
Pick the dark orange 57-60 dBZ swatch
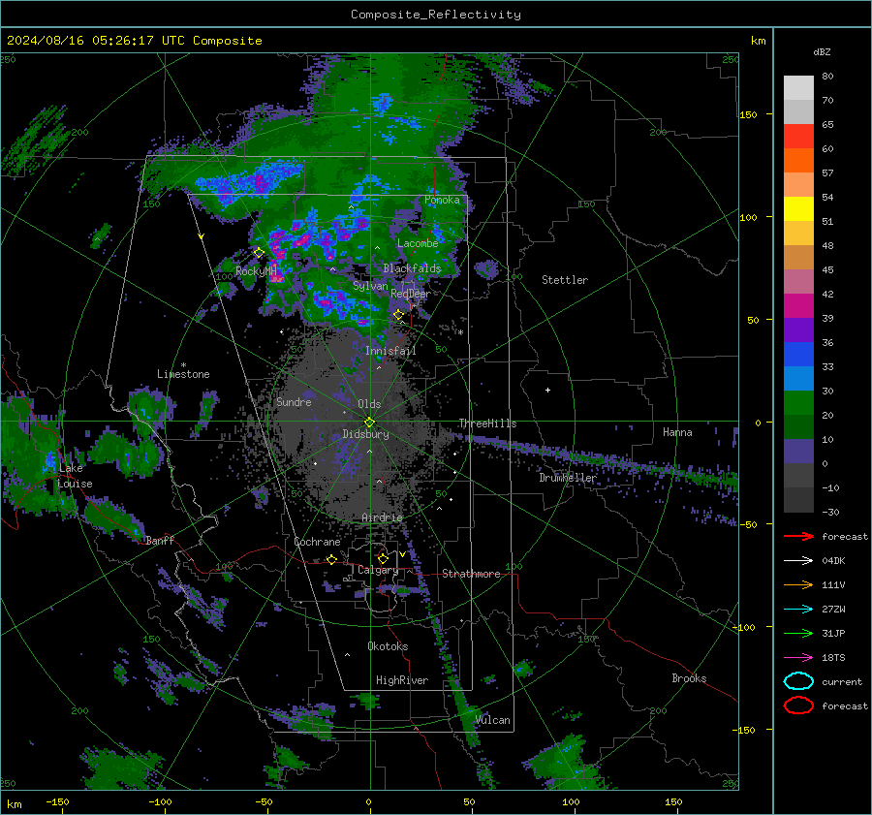798,160
